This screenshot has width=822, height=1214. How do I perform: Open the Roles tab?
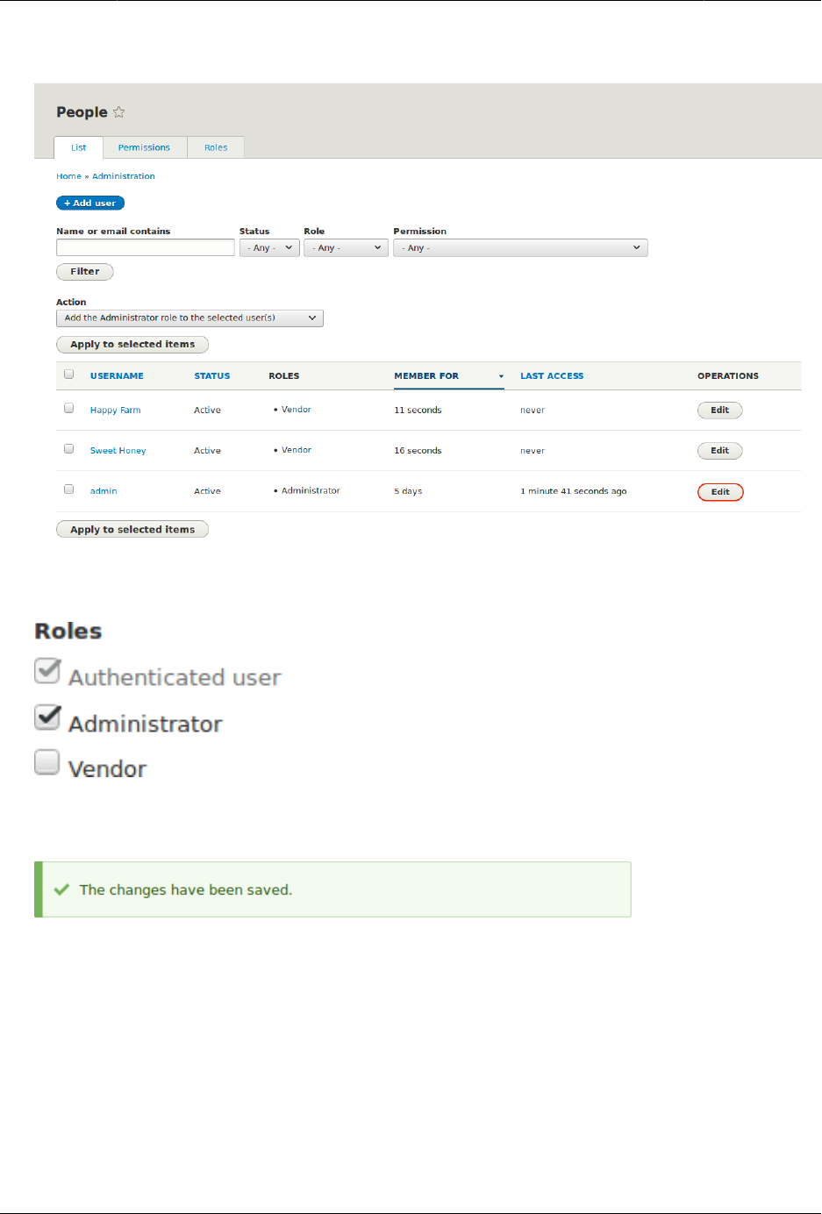click(x=216, y=147)
